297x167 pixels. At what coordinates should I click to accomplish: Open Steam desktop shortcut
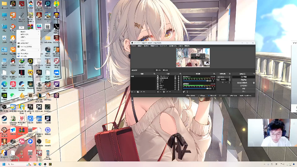(4, 119)
